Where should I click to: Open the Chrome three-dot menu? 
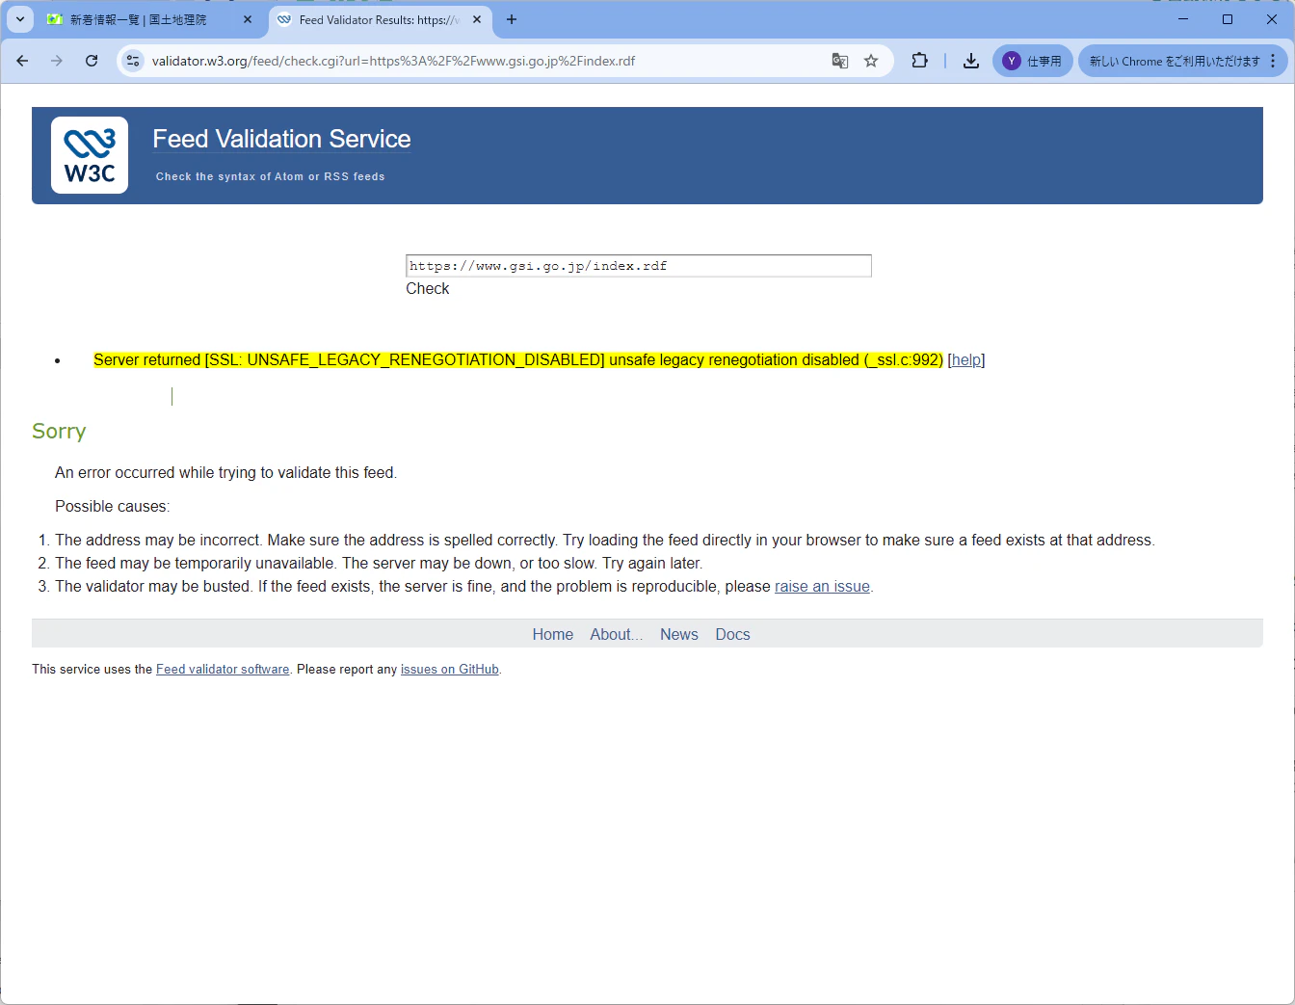1274,61
